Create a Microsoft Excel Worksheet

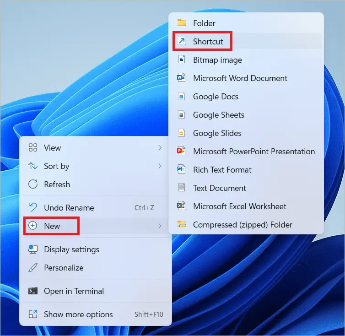tap(246, 206)
